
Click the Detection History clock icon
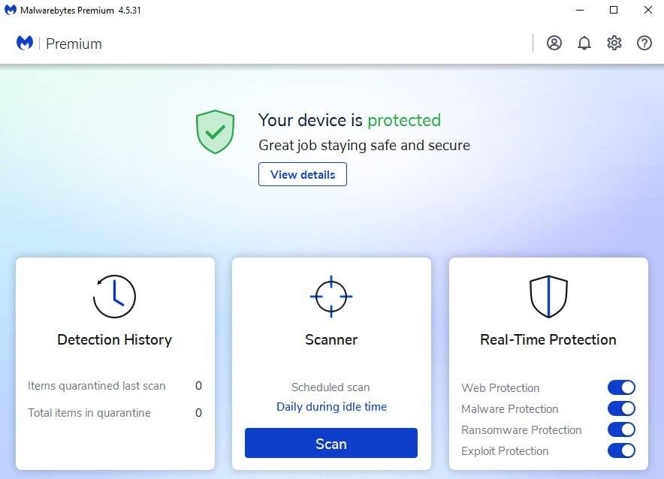(x=114, y=297)
